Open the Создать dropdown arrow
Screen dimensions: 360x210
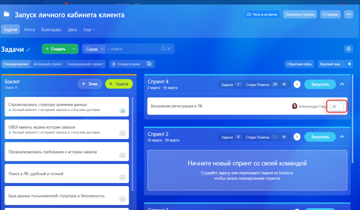74,49
